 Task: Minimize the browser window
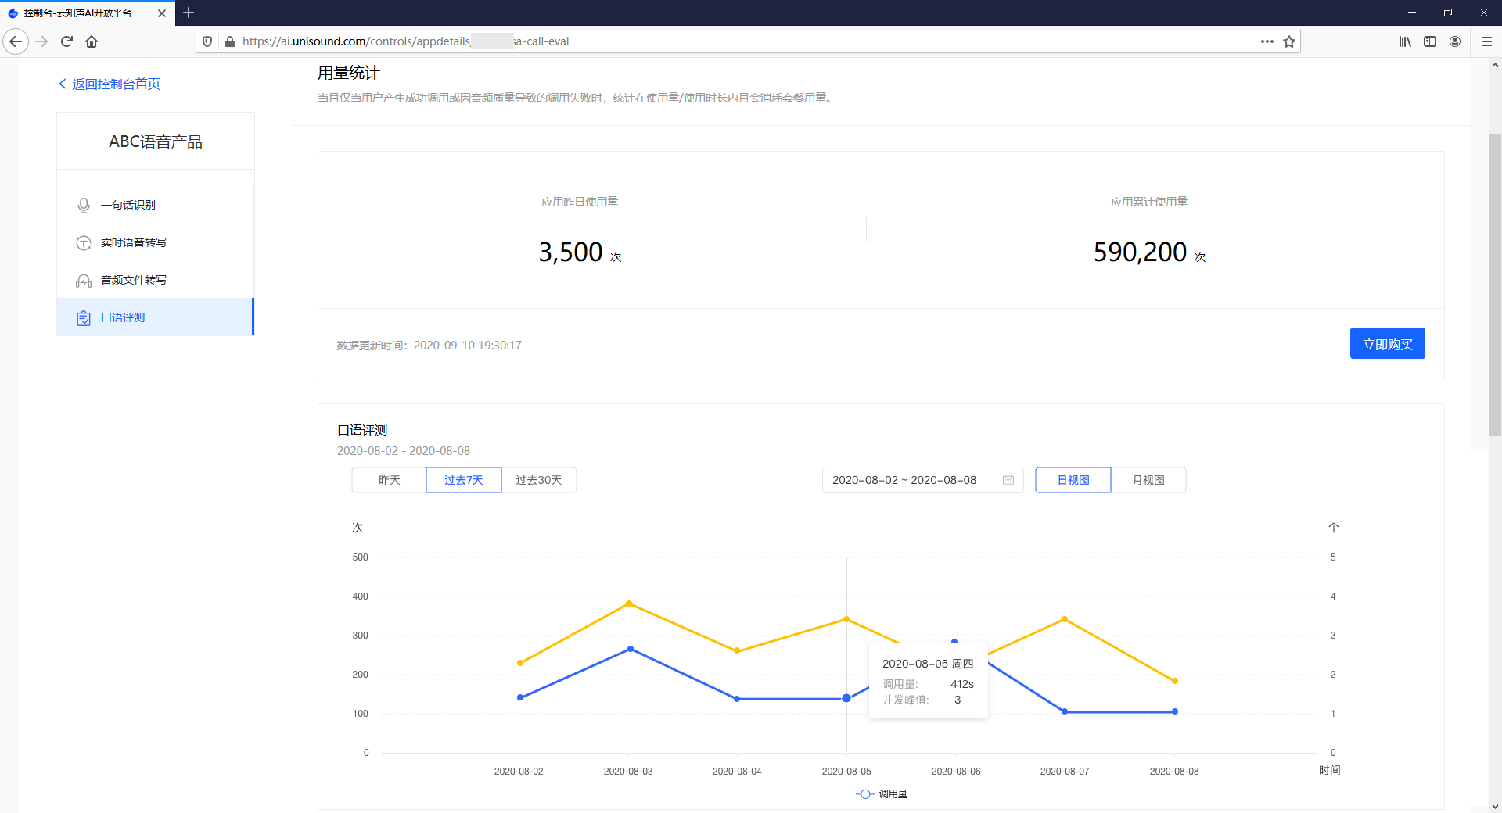1412,13
